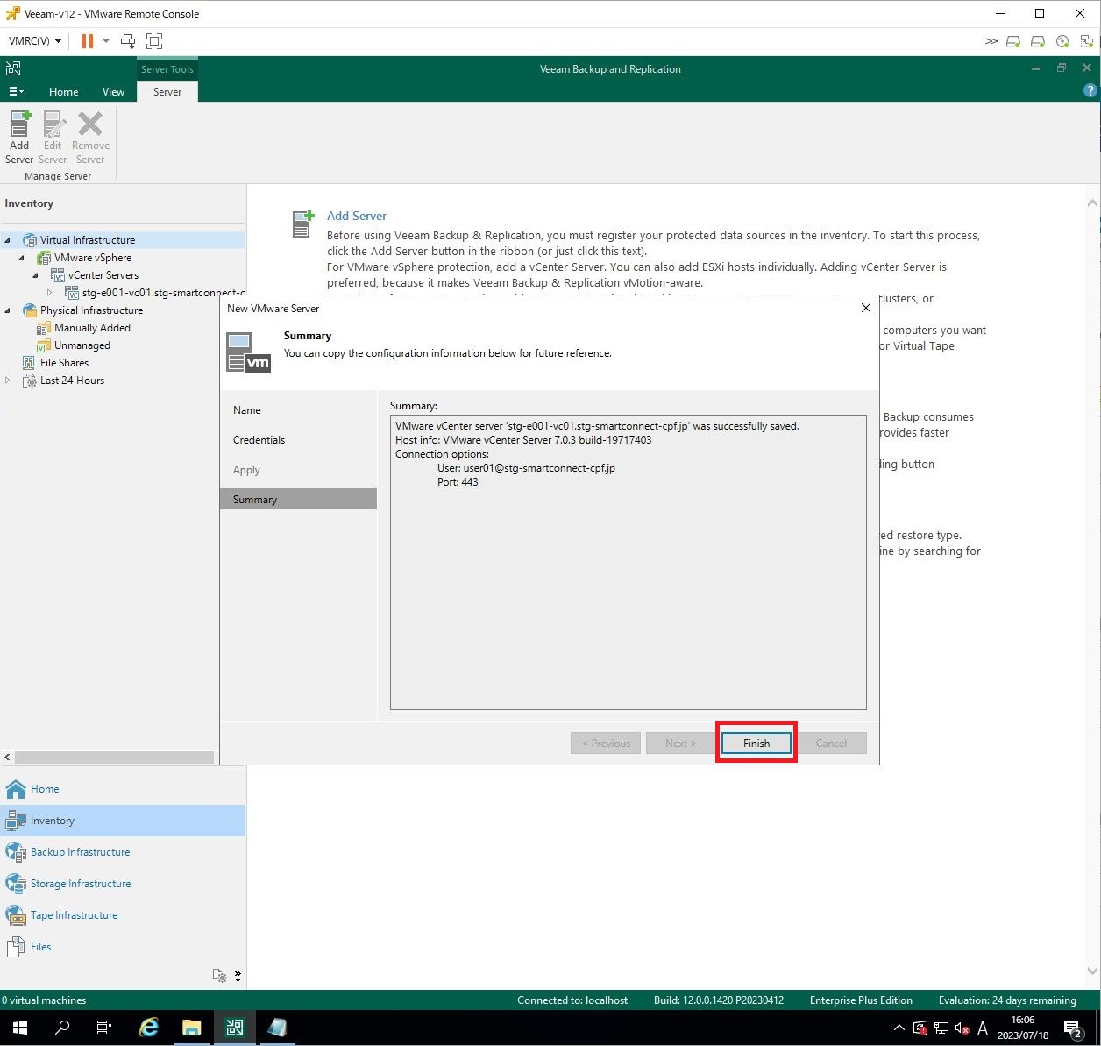Image resolution: width=1101 pixels, height=1046 pixels.
Task: Select stg-e001-vc01 server tree item
Action: point(154,293)
